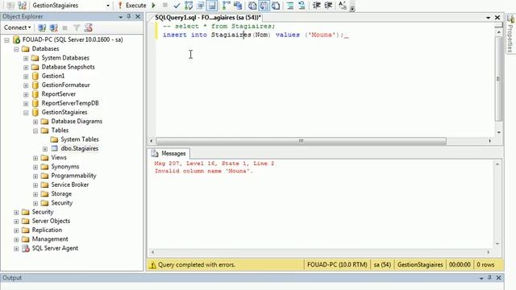The height and width of the screenshot is (290, 516).
Task: Start debugging with the green arrow
Action: (x=153, y=6)
